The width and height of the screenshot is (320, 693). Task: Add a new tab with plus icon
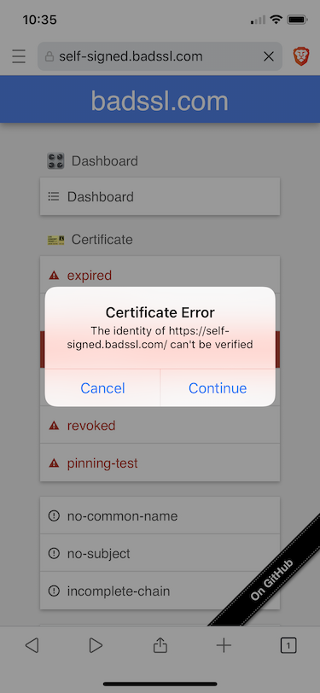(x=224, y=645)
